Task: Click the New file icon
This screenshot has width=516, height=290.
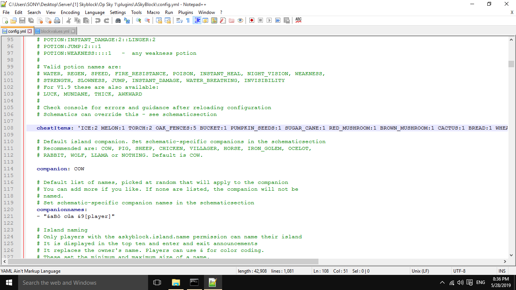Action: coord(5,20)
